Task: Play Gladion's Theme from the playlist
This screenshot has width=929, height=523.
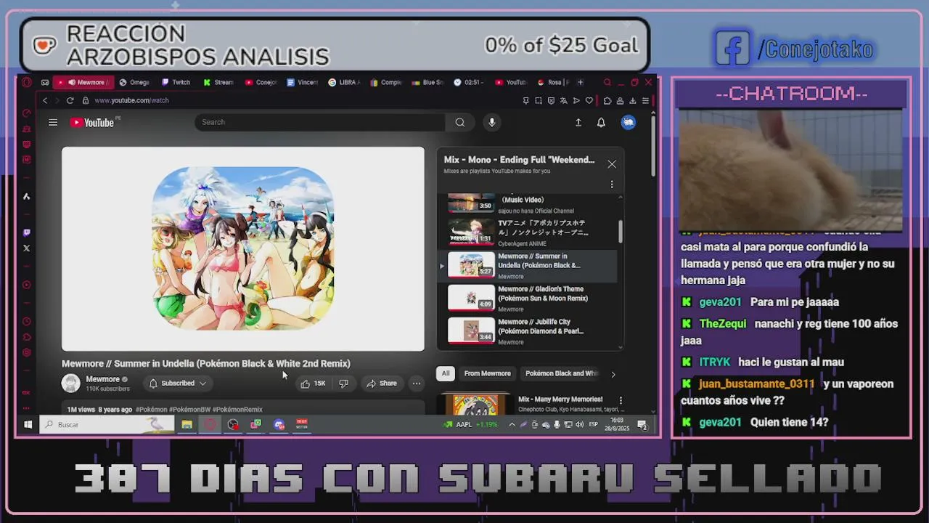Action: tap(528, 299)
